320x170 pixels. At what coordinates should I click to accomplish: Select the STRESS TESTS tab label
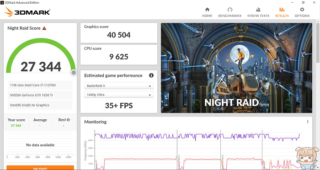click(258, 16)
